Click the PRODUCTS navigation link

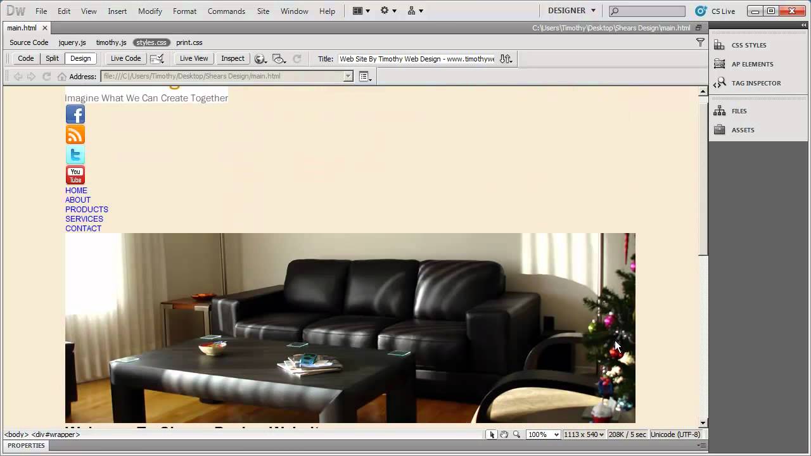coord(87,210)
